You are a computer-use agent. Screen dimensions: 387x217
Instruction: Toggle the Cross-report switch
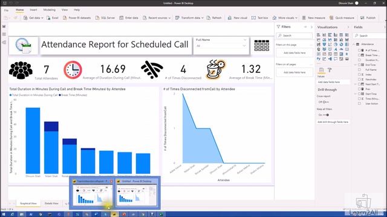pos(326,102)
